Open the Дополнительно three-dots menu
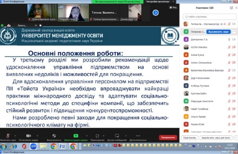The image size is (238, 154). (138, 136)
